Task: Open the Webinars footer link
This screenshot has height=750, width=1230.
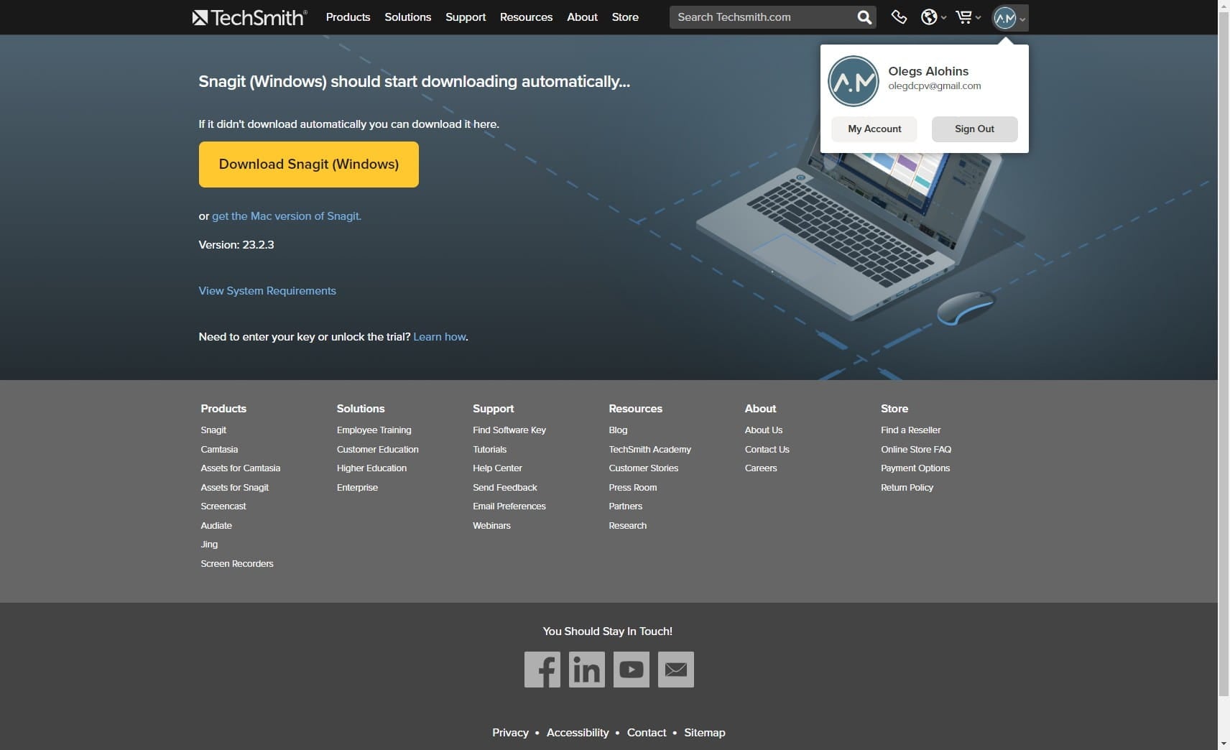Action: (x=491, y=526)
